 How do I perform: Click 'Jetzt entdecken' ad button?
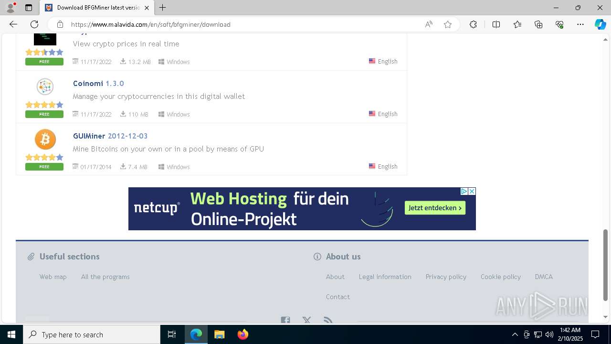(435, 208)
